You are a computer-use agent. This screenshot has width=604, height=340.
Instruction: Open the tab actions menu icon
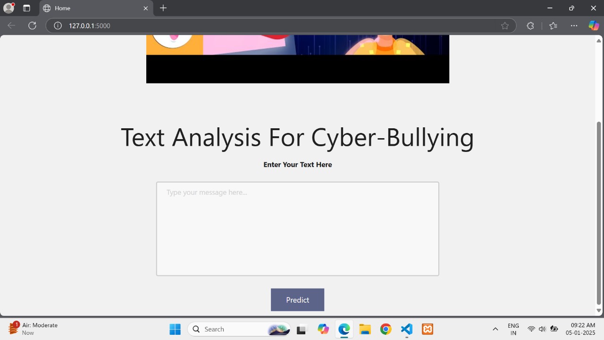(26, 8)
